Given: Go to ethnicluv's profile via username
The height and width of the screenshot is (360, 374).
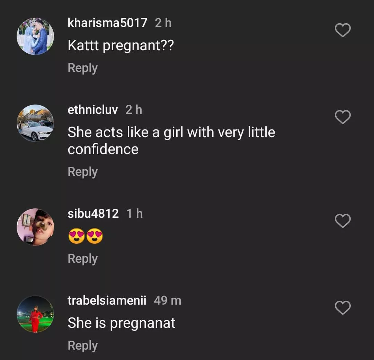Looking at the screenshot, I should (93, 110).
